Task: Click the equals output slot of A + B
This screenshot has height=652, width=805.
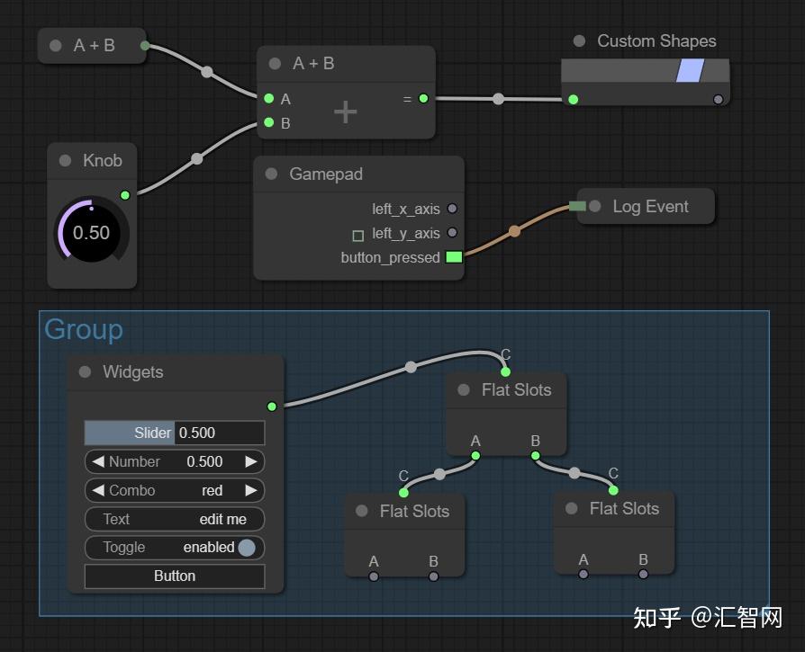Action: tap(423, 99)
